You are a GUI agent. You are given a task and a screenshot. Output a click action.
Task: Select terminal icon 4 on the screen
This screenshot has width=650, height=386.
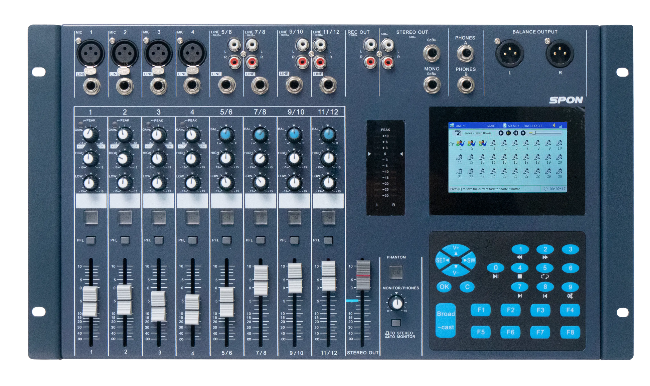click(x=493, y=143)
